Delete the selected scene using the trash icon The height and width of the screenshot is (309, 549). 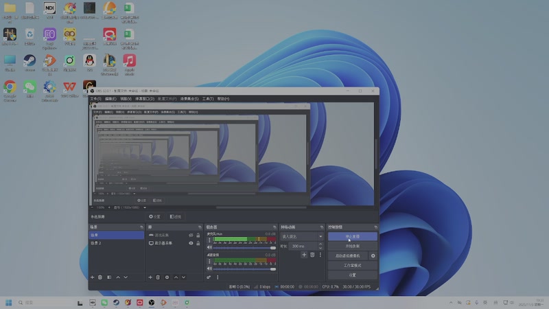(x=100, y=277)
